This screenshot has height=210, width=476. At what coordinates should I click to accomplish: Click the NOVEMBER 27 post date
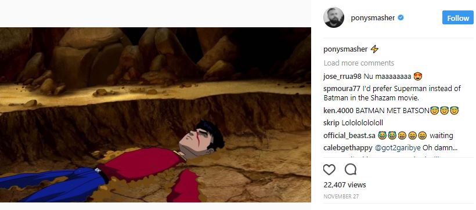click(x=341, y=196)
